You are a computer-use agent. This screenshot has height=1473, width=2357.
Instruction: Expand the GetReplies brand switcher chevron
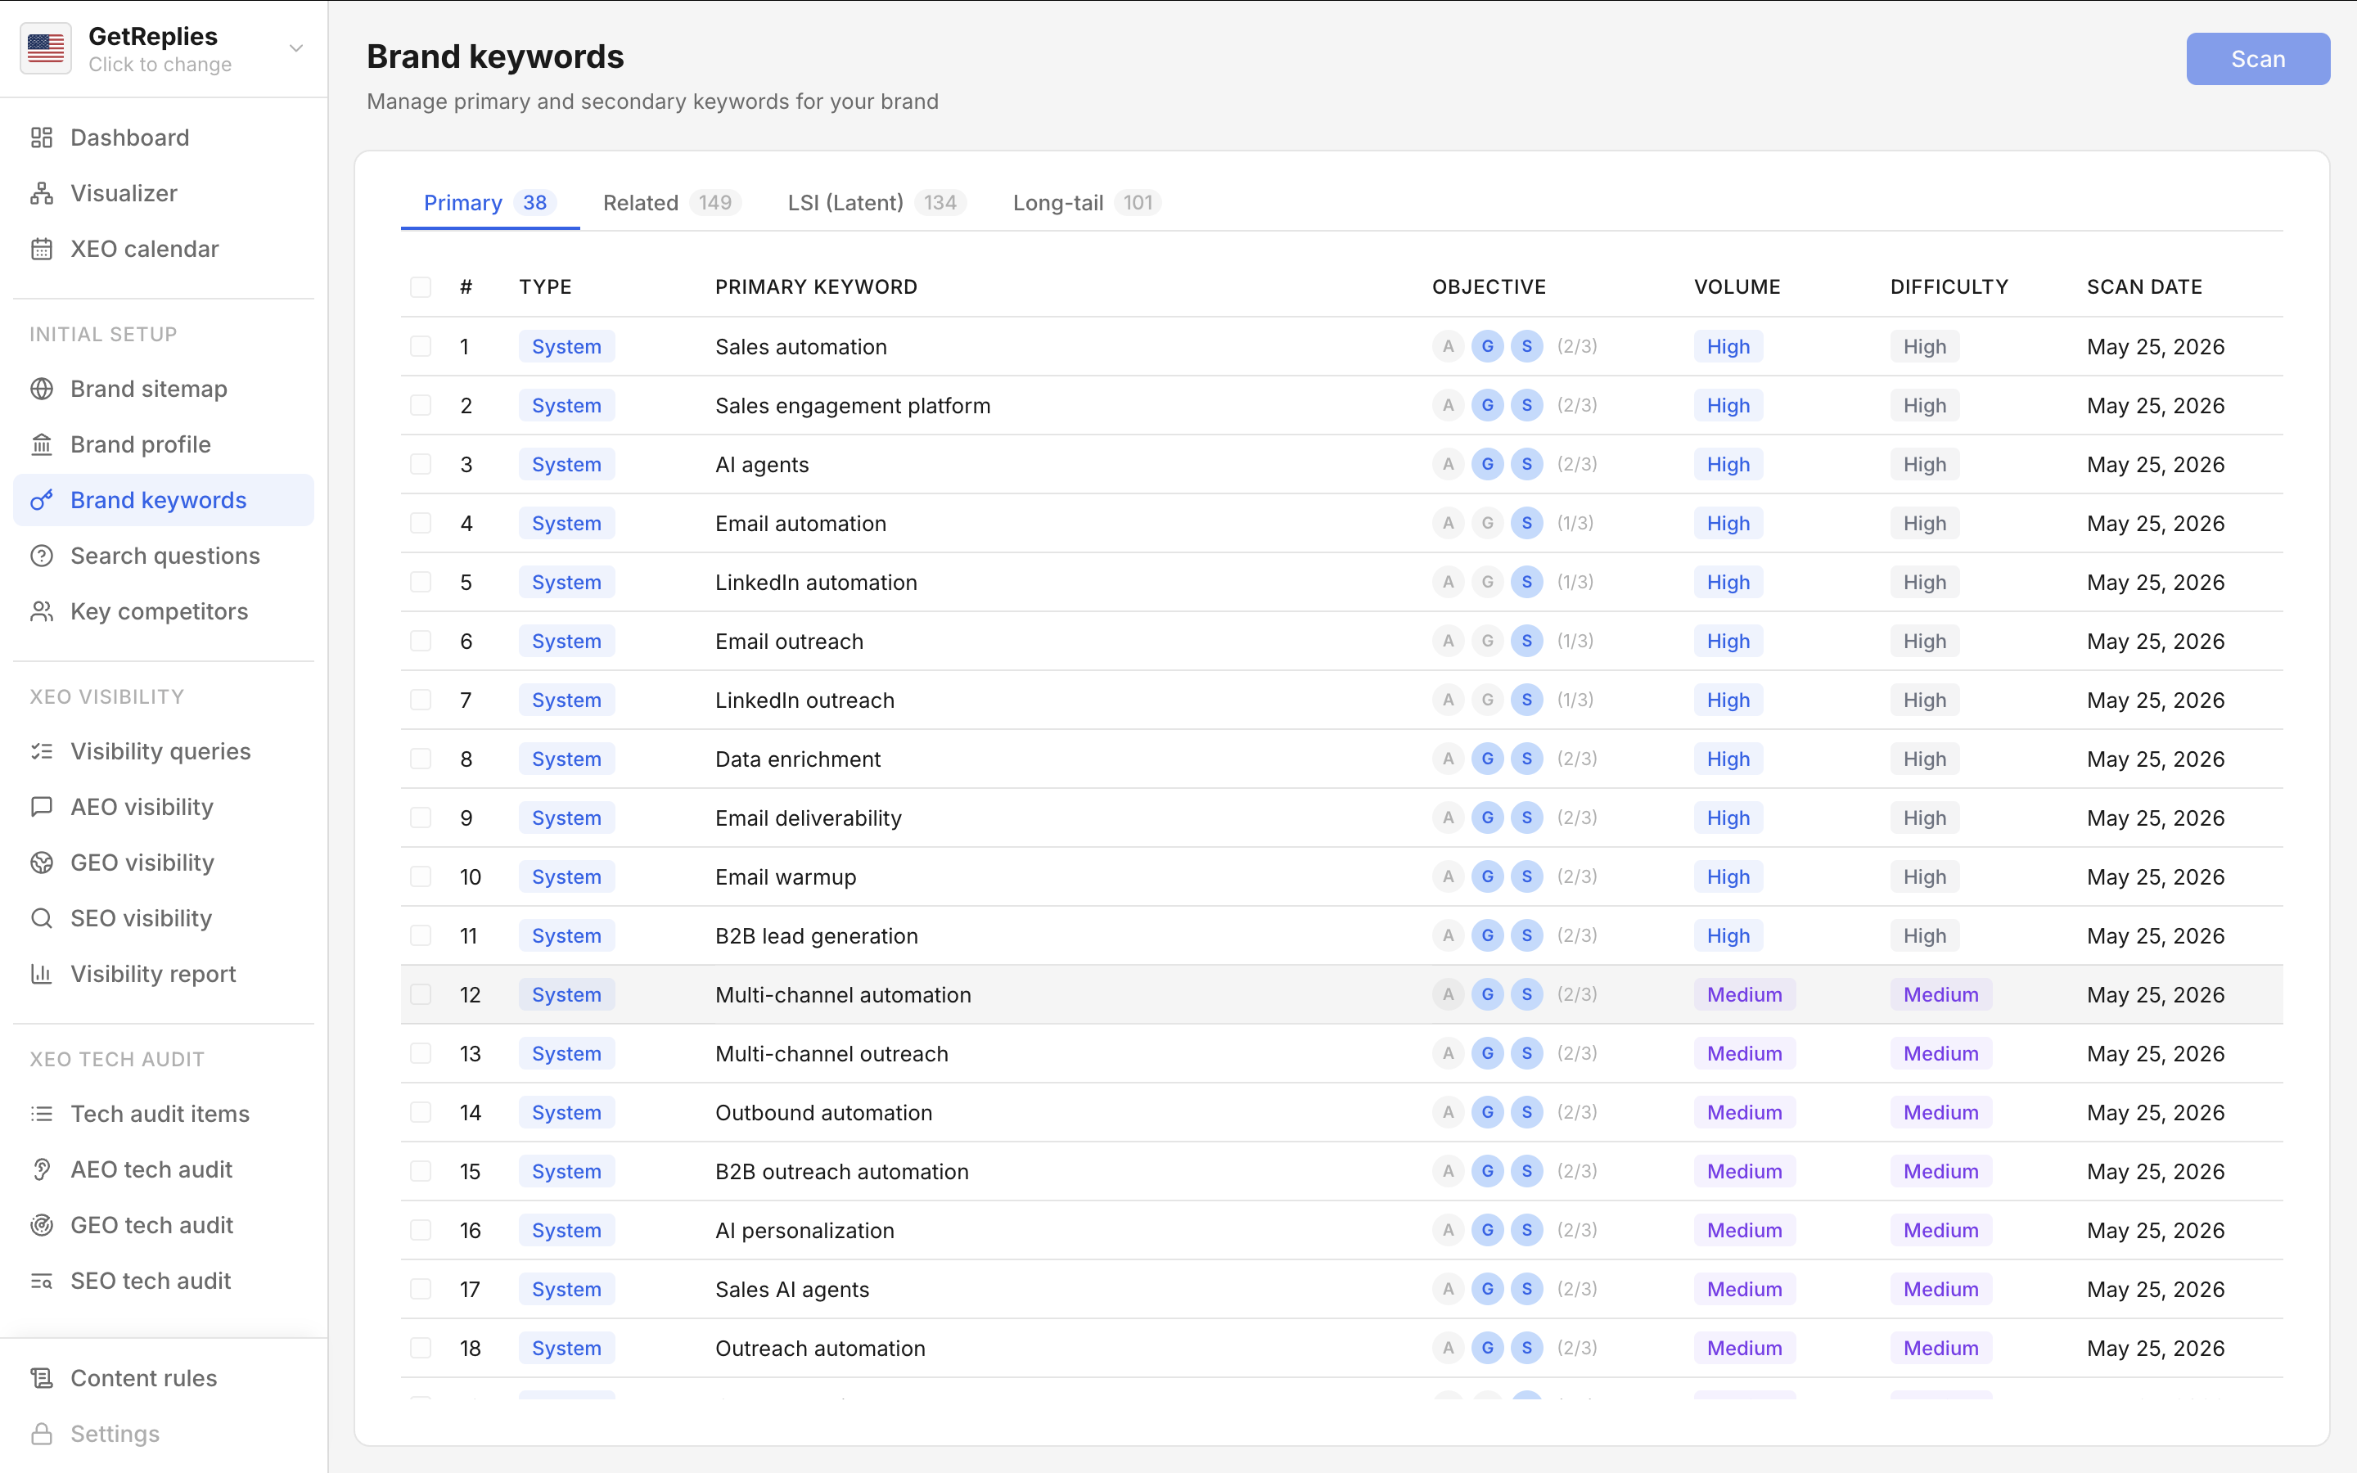coord(296,49)
